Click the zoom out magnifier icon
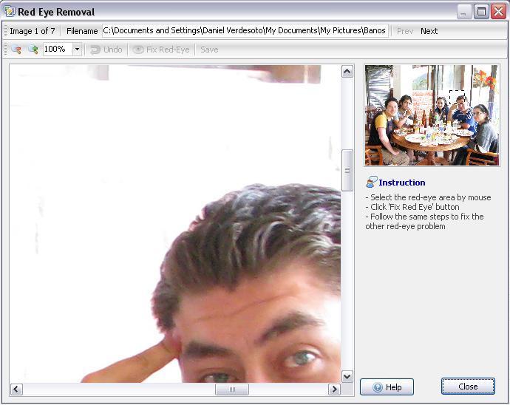Screen dimensions: 510x405 [x=16, y=50]
